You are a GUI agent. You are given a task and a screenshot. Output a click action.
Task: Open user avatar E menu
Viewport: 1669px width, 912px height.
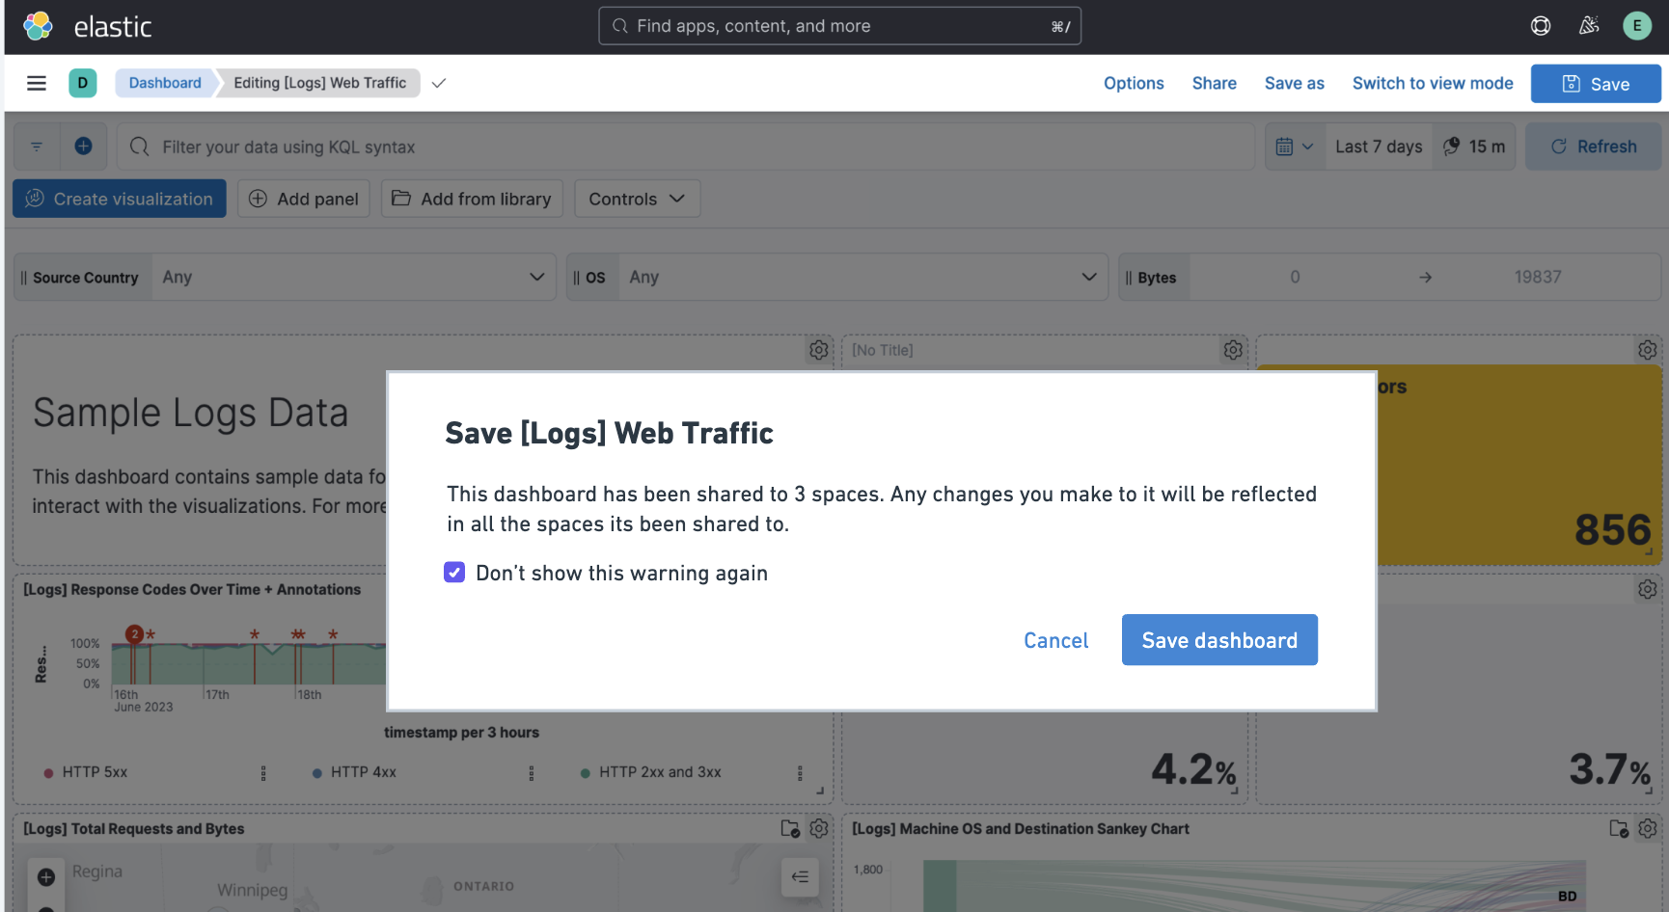point(1637,26)
